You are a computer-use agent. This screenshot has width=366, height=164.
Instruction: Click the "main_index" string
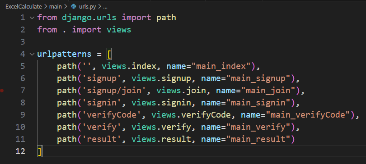coord(221,66)
